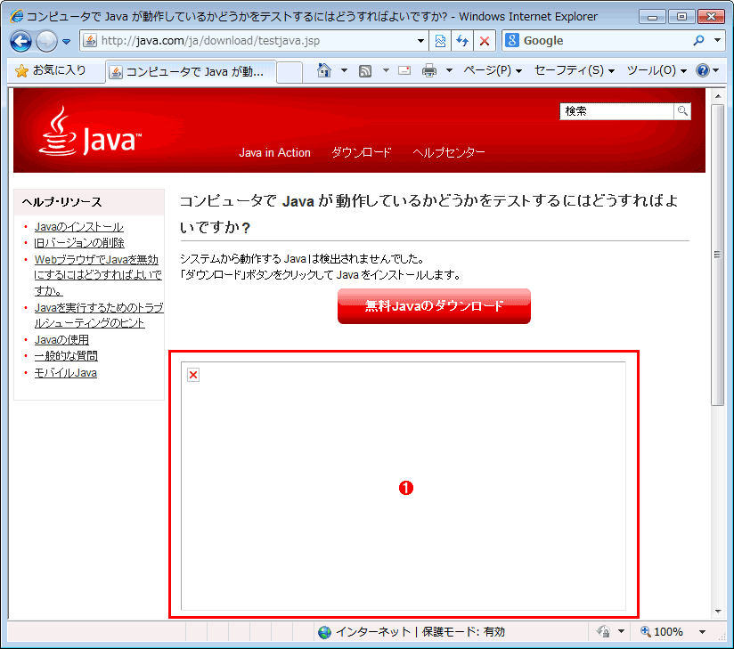Open WebブラウザでJavaを無効 help link
Image resolution: width=734 pixels, height=649 pixels.
click(98, 275)
